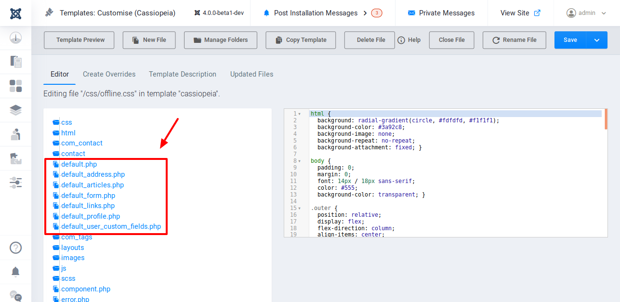
Task: Switch to the Create Overrides tab
Action: (109, 74)
